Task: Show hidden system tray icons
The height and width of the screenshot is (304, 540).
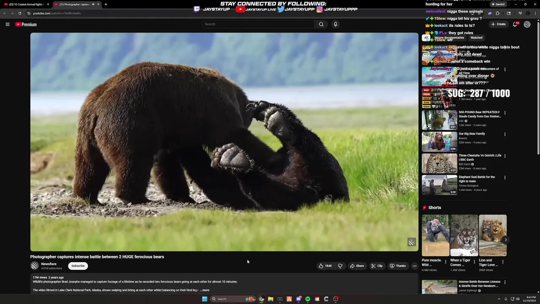Action: pyautogui.click(x=499, y=299)
